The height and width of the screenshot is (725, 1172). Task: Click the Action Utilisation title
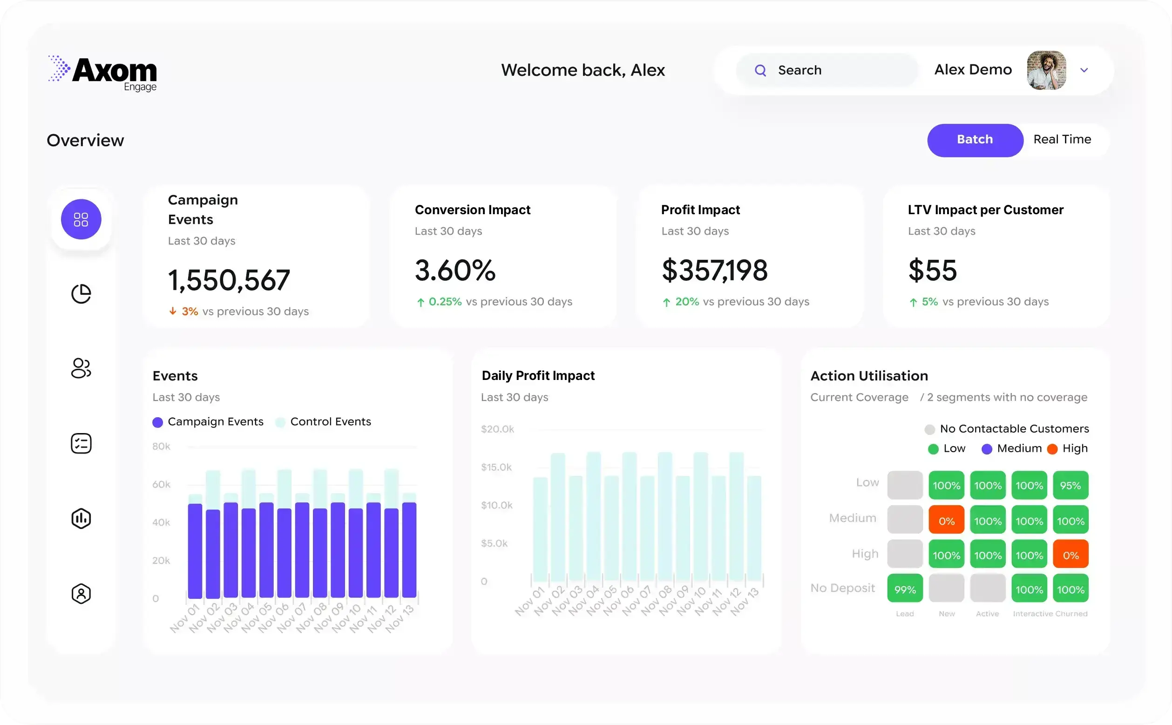coord(869,376)
